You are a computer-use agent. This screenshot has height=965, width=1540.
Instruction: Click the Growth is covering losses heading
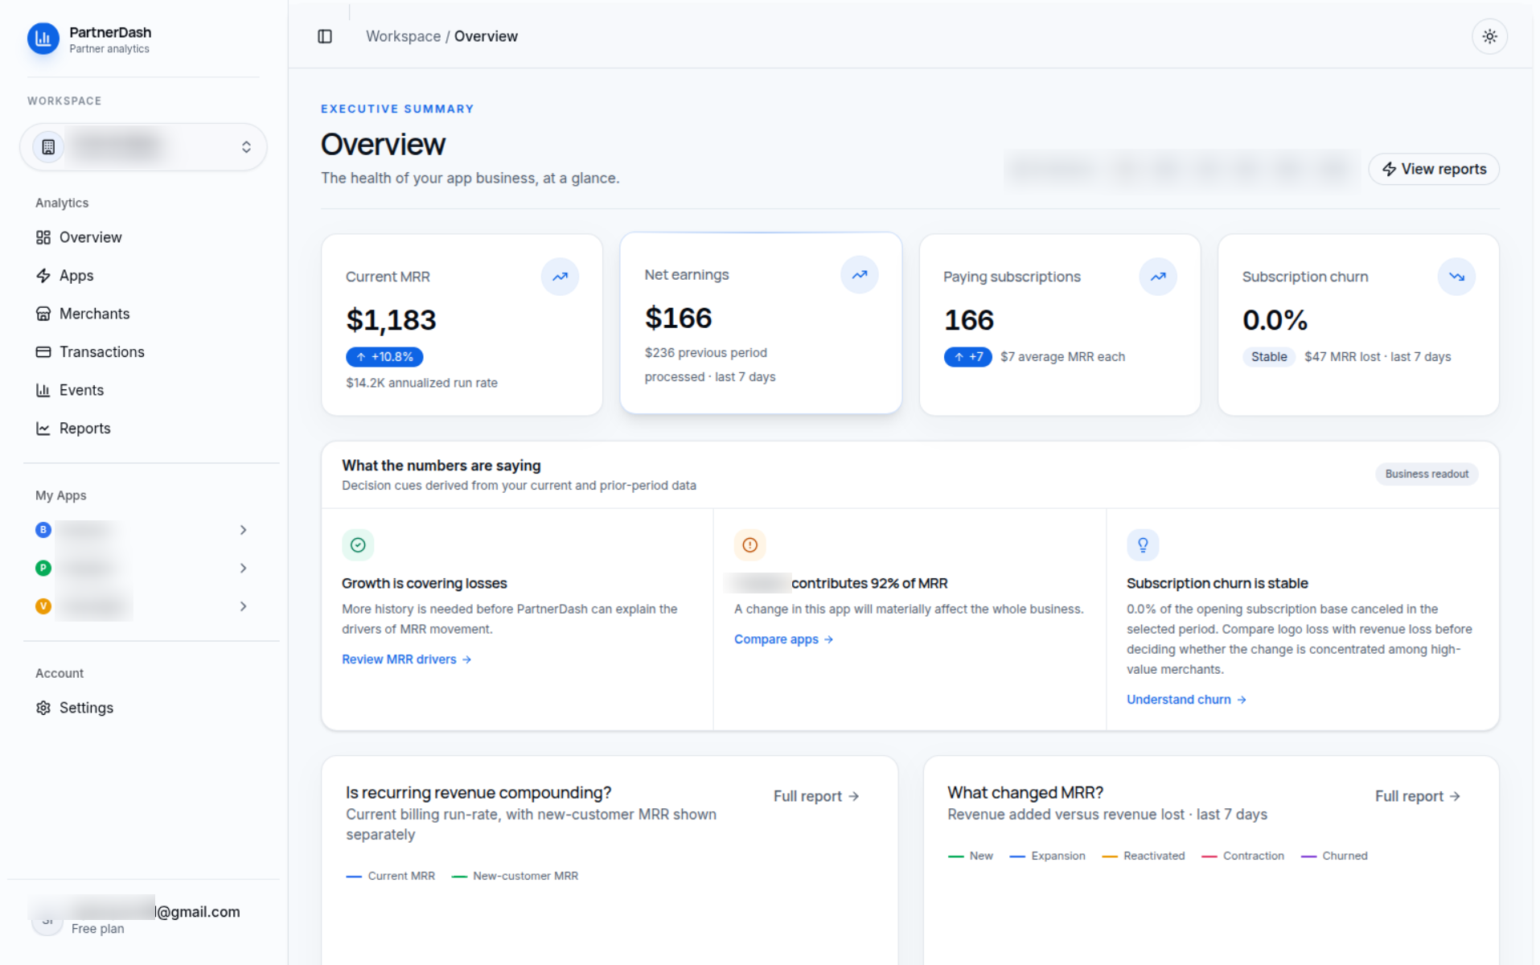tap(424, 584)
